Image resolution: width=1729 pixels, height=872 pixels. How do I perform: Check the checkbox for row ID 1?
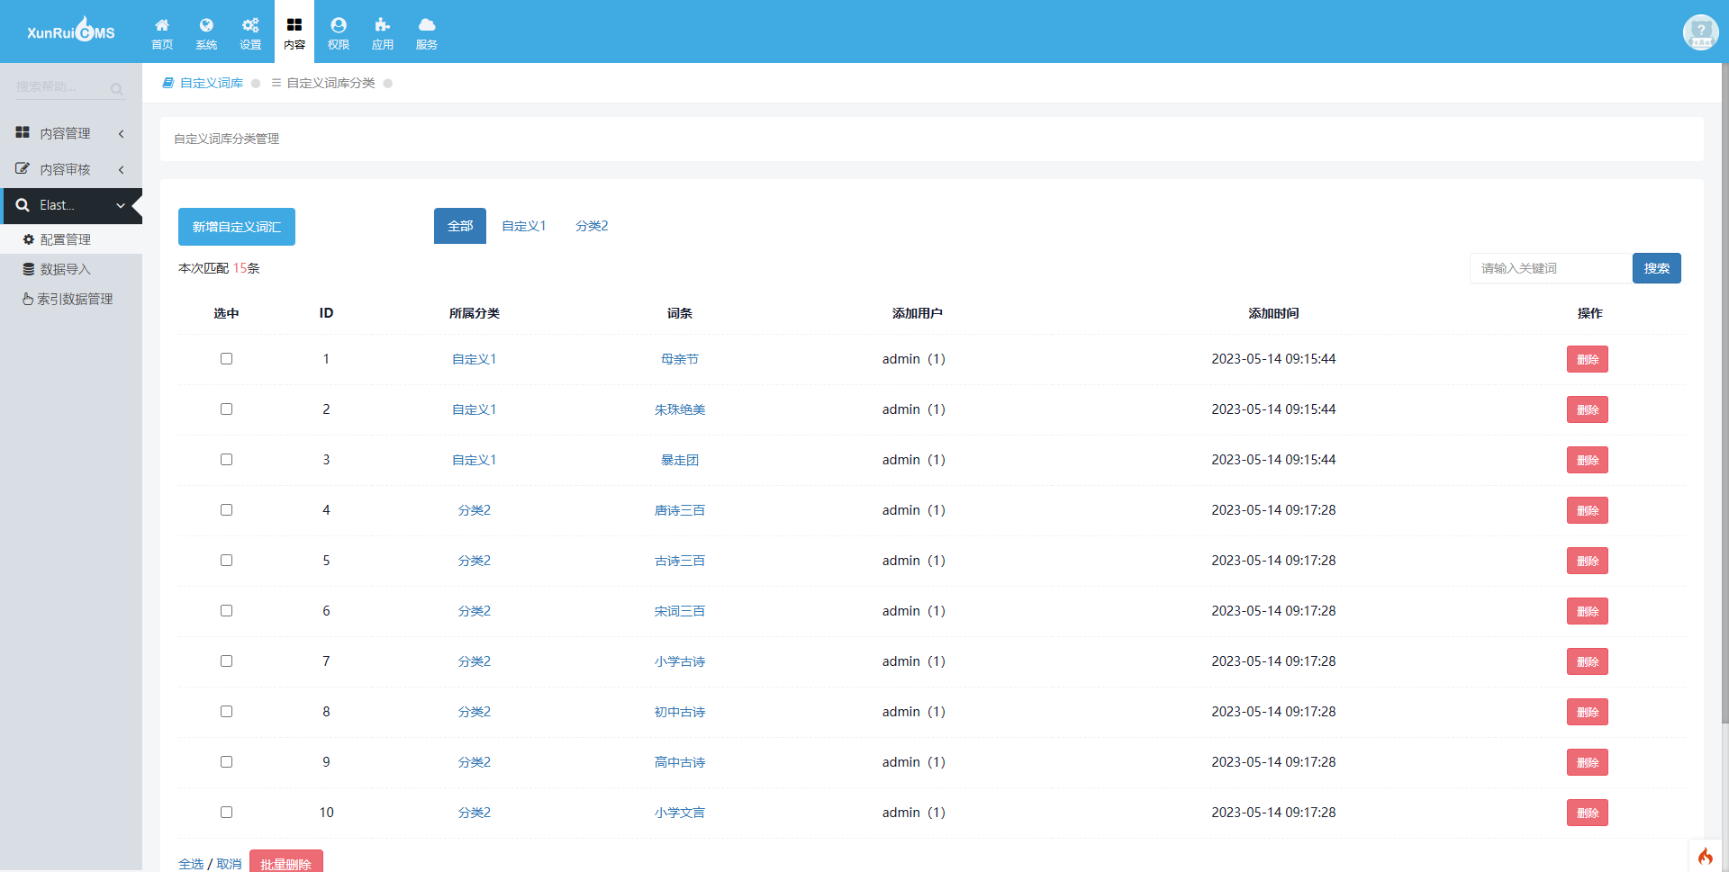click(x=226, y=358)
